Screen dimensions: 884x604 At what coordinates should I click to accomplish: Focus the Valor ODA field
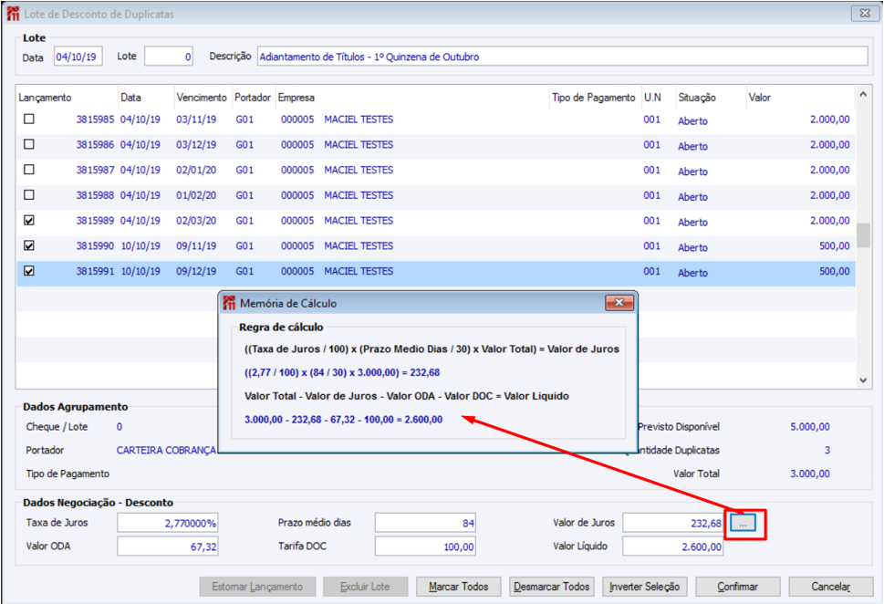[168, 547]
